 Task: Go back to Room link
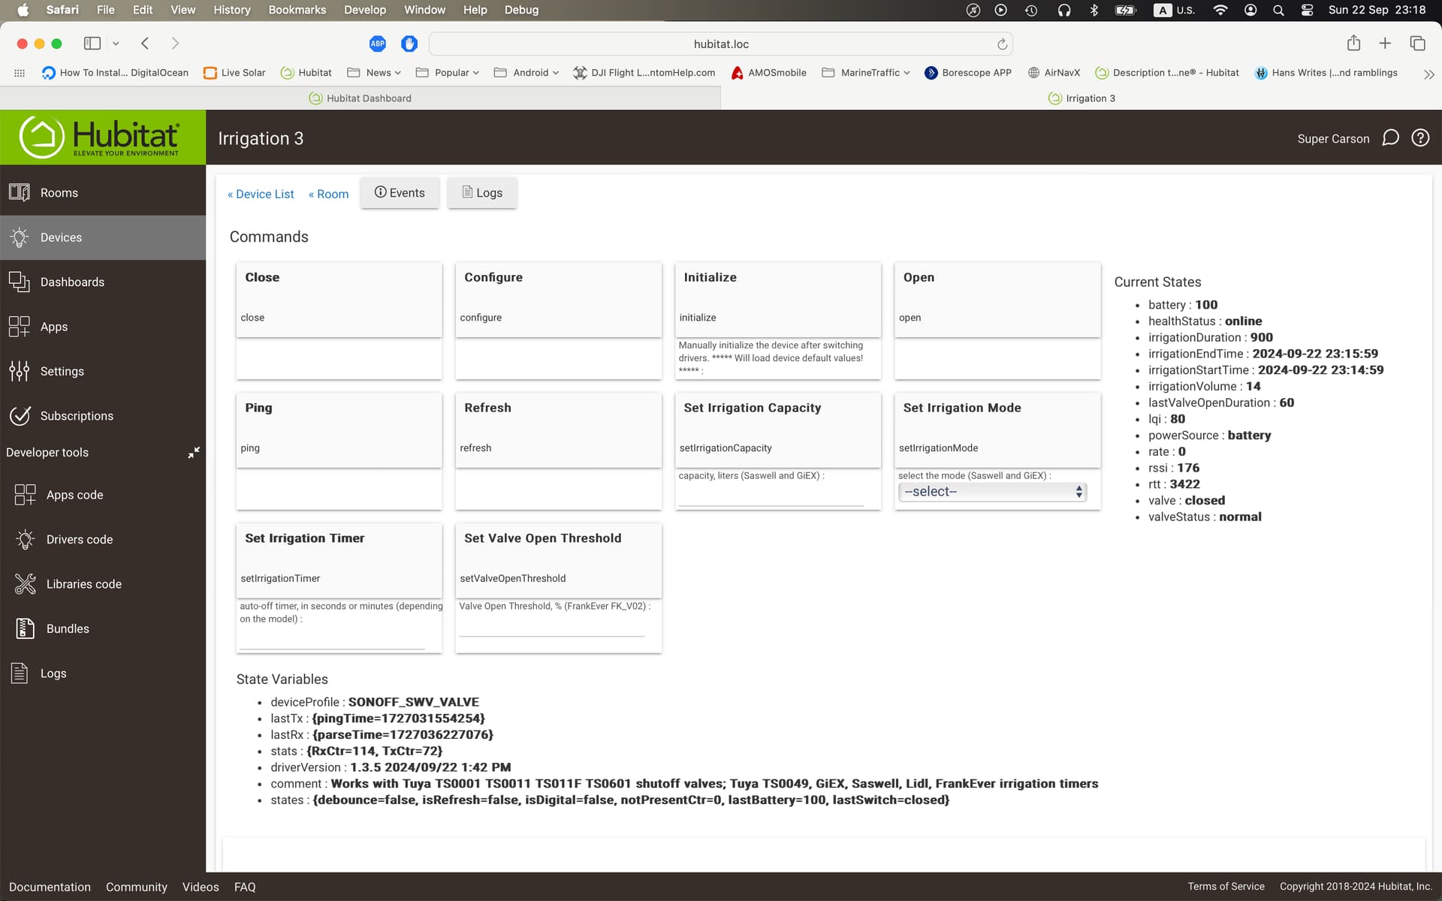click(328, 194)
